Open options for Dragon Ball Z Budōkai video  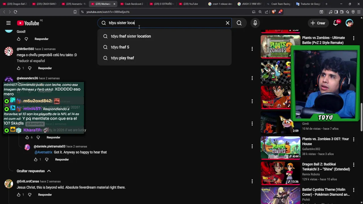point(354,165)
